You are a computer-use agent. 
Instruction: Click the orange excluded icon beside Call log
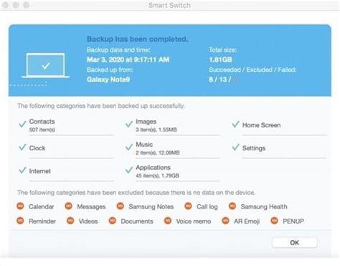click(x=188, y=206)
